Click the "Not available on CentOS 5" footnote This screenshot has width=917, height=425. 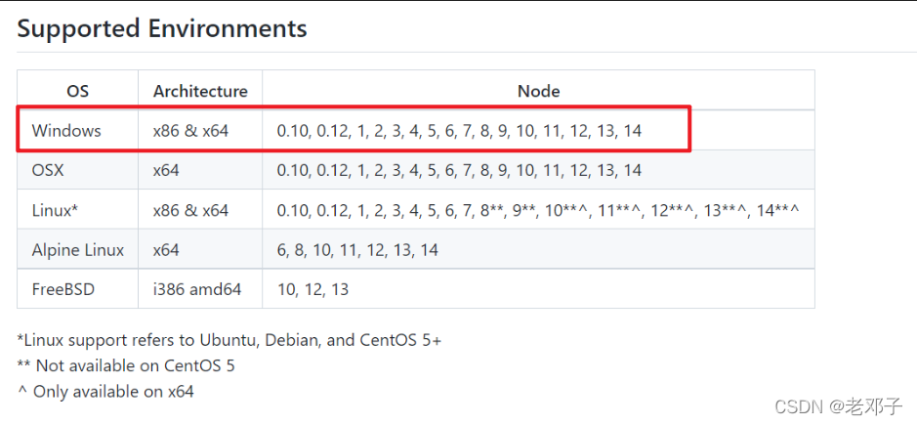126,365
